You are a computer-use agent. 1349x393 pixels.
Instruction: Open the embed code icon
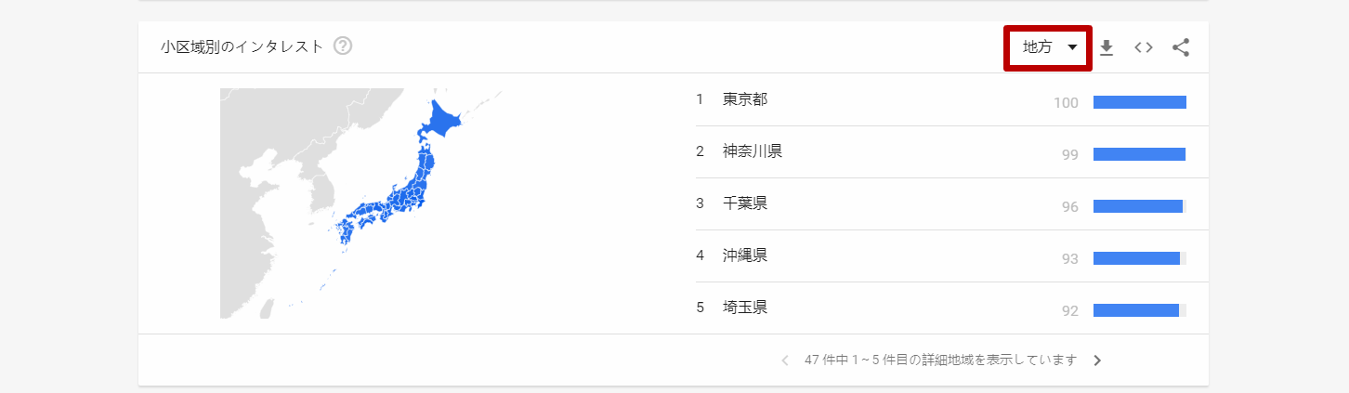[x=1144, y=47]
